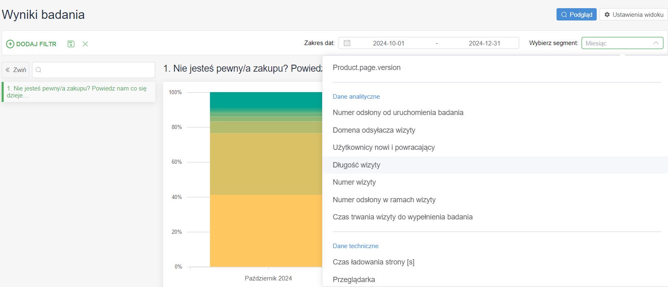The width and height of the screenshot is (668, 287).
Task: Select Numer wizyty segment
Action: pos(495,182)
